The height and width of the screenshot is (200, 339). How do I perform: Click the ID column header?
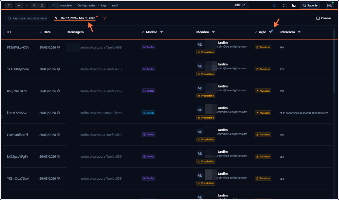pyautogui.click(x=9, y=32)
